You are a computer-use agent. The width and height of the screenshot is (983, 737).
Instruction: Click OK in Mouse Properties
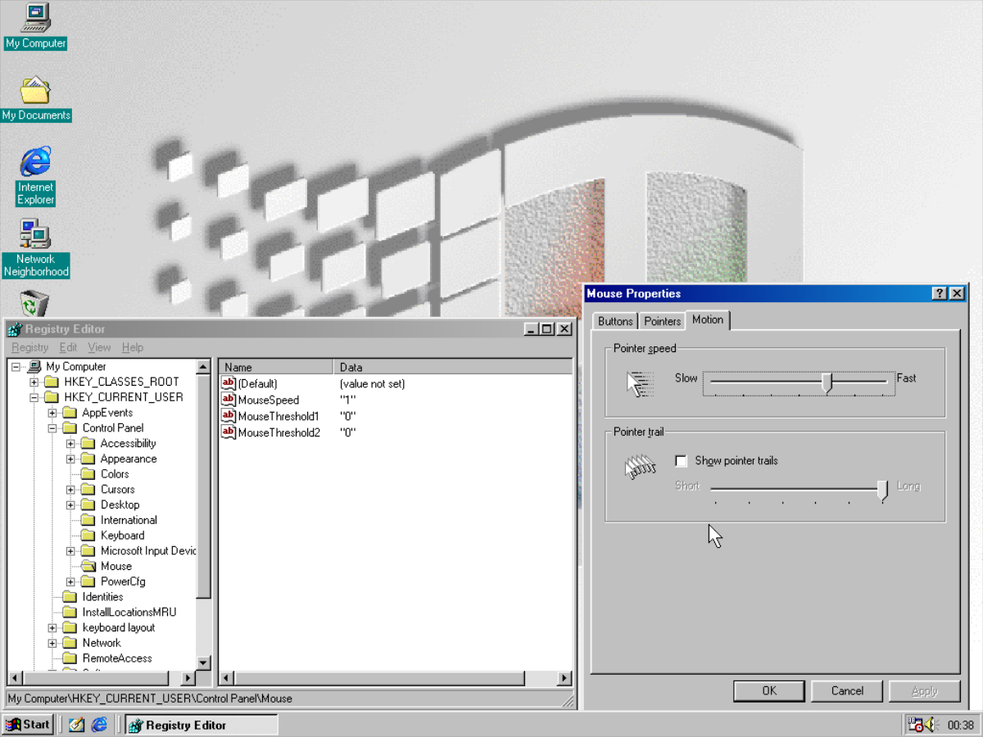tap(769, 690)
